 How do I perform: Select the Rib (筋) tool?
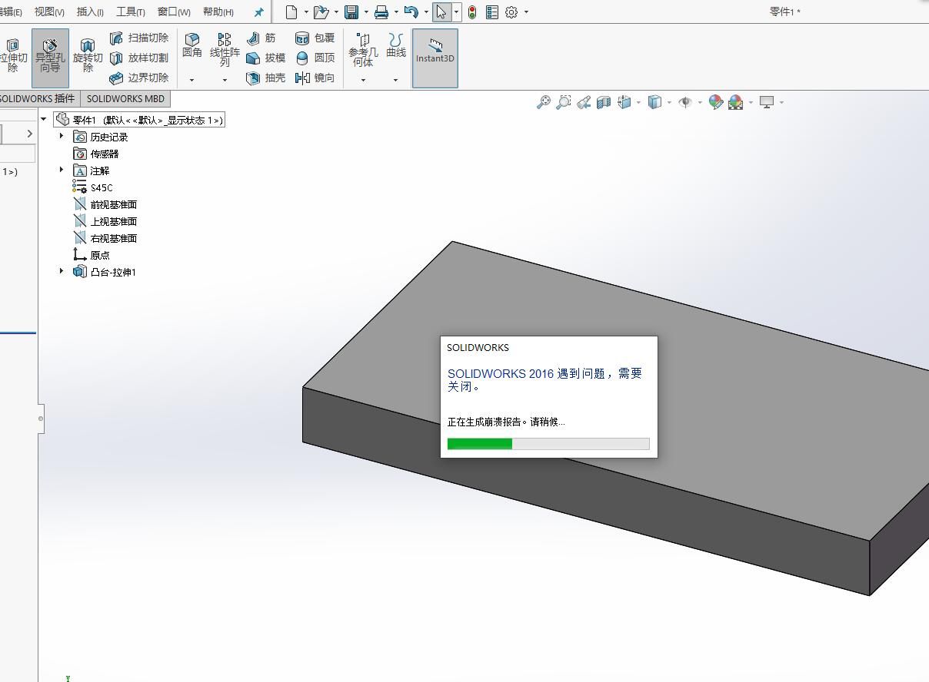(261, 38)
